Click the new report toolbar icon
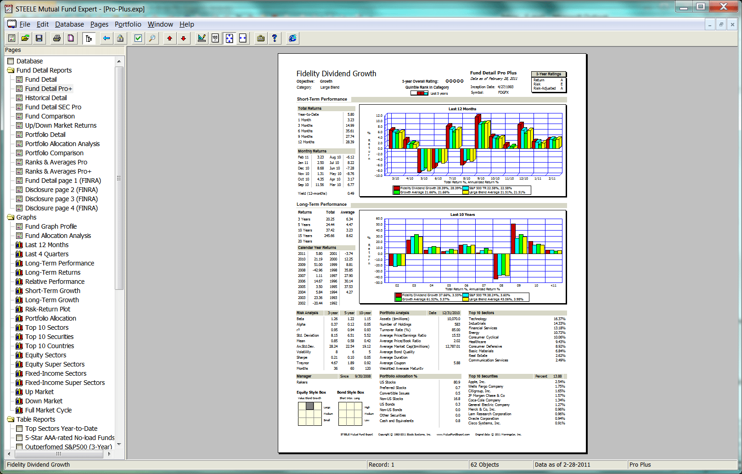The height and width of the screenshot is (474, 742). 11,38
